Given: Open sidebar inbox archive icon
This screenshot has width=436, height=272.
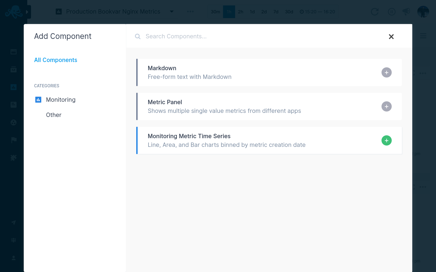Looking at the screenshot, I should click(13, 70).
